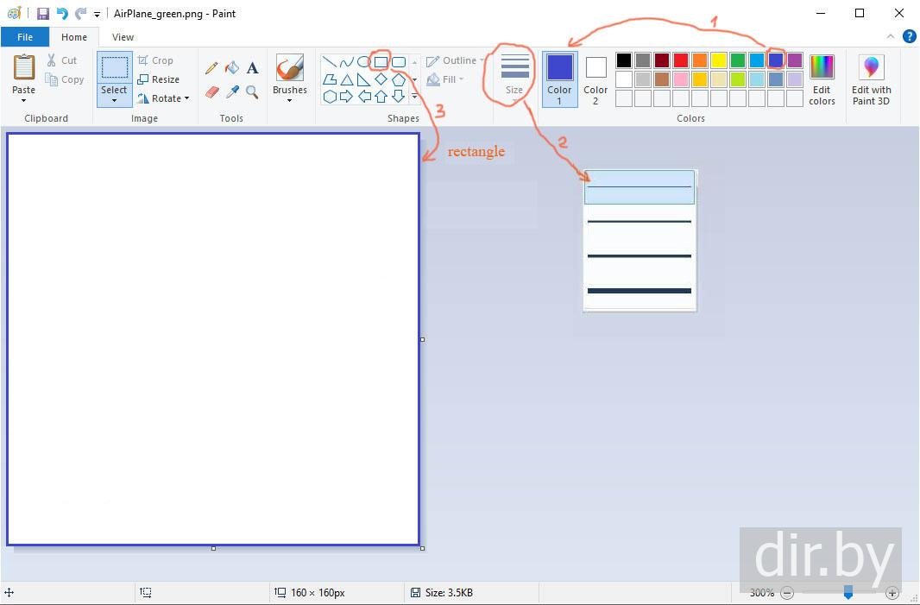Choose the Rectangle shape
The height and width of the screenshot is (605, 920).
pyautogui.click(x=381, y=61)
